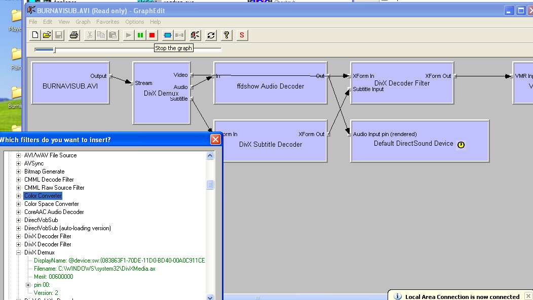Select the BURNAVISUB.AVI source filter box
Screen dimensions: 533x300
tap(70, 83)
